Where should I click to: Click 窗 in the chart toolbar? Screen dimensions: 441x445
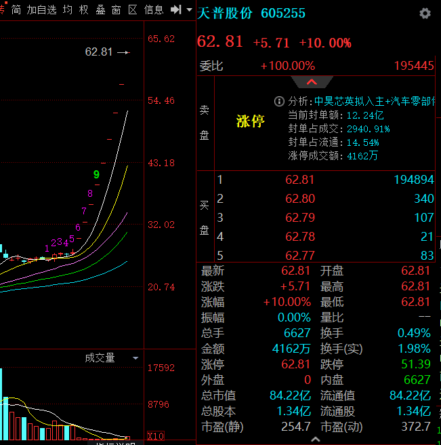117,10
